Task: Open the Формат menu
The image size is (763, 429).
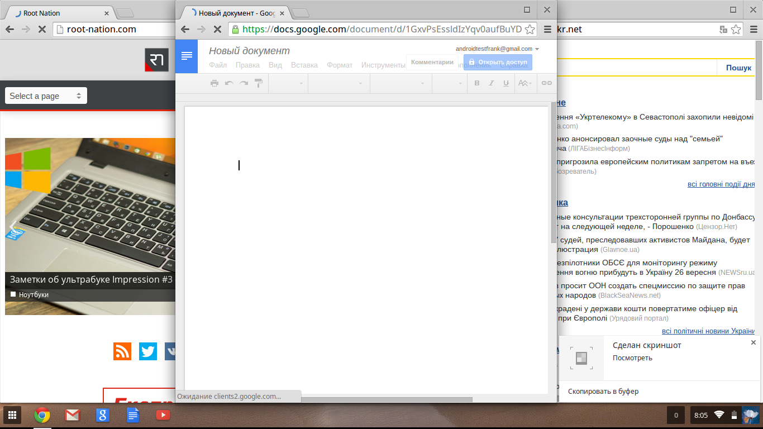Action: pos(340,65)
